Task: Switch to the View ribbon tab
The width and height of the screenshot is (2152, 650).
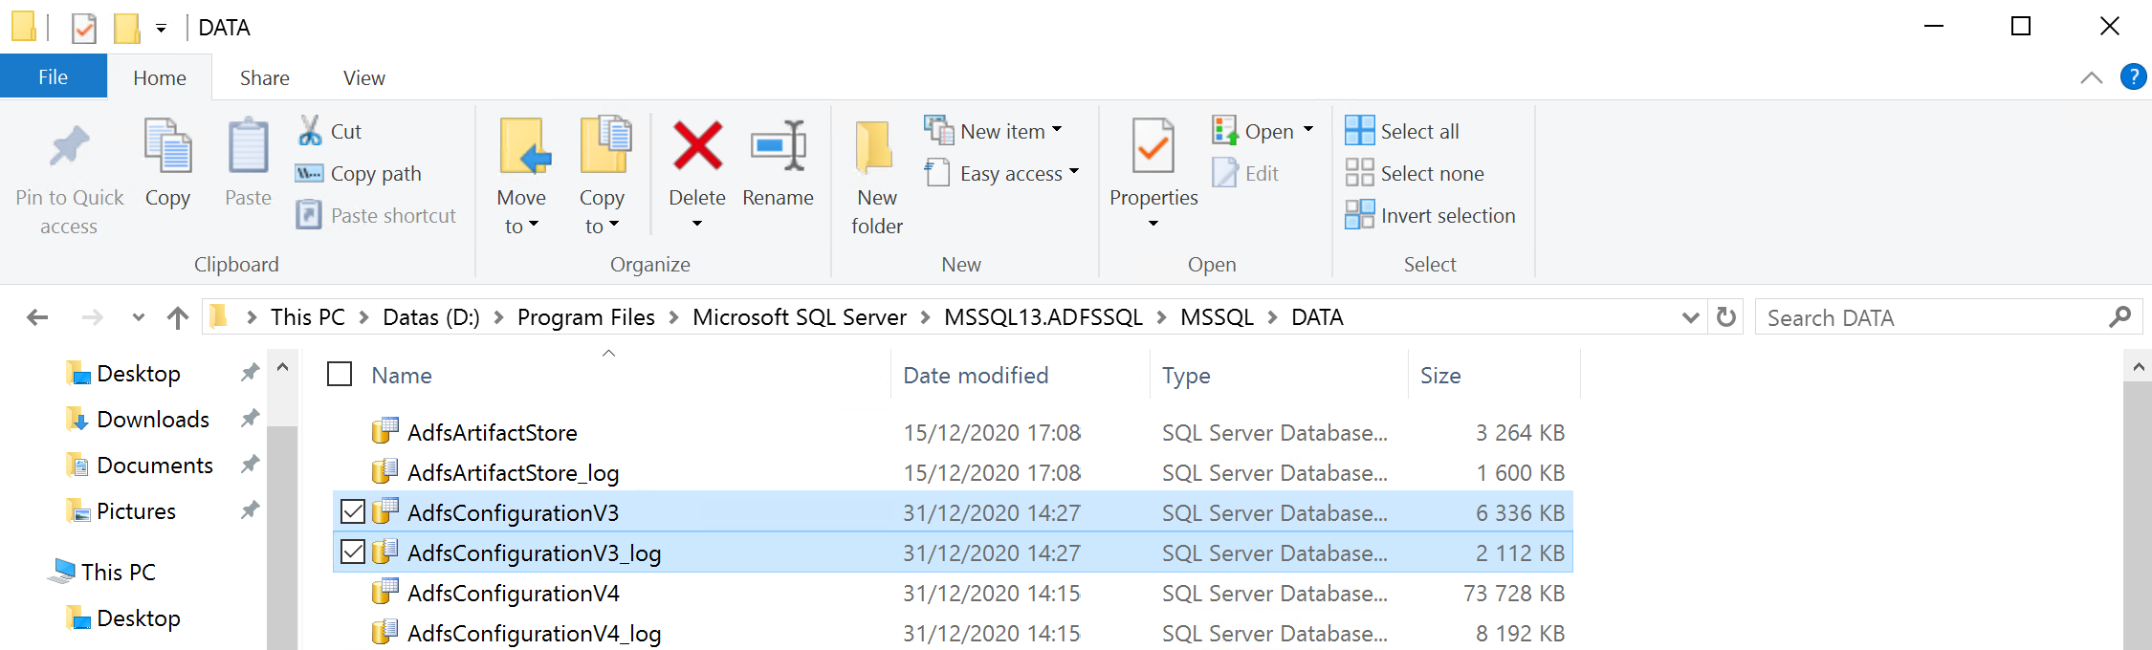Action: (x=363, y=77)
